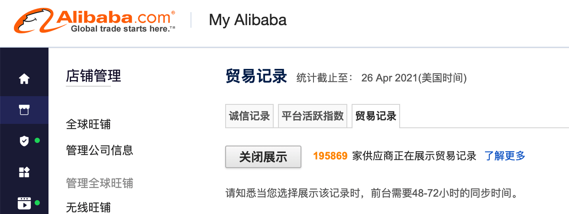Screen dimensions: 569x214
Task: Click the 26 Apr 2021 statistics date
Action: click(x=414, y=78)
